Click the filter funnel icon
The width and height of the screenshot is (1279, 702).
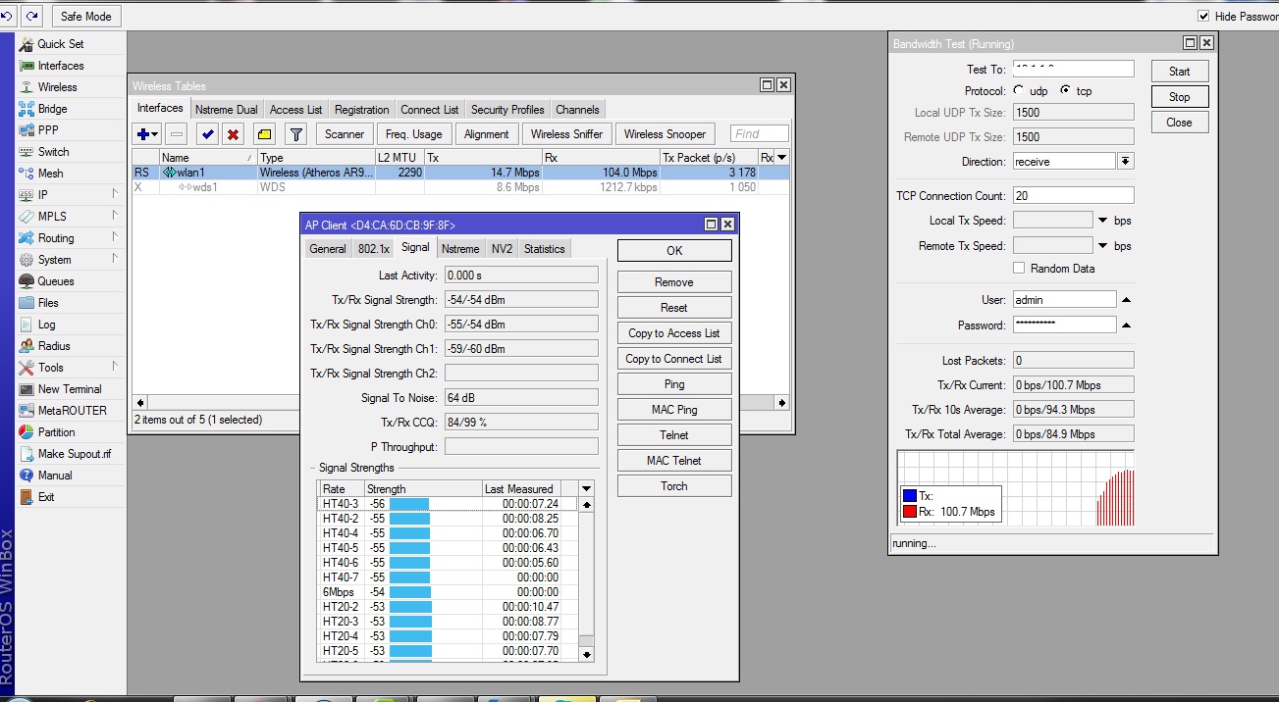(x=295, y=134)
